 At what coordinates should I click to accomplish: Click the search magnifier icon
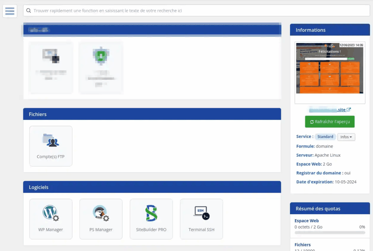(x=28, y=11)
